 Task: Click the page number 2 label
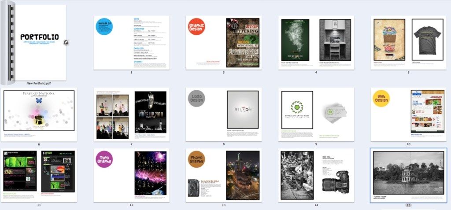[131, 72]
